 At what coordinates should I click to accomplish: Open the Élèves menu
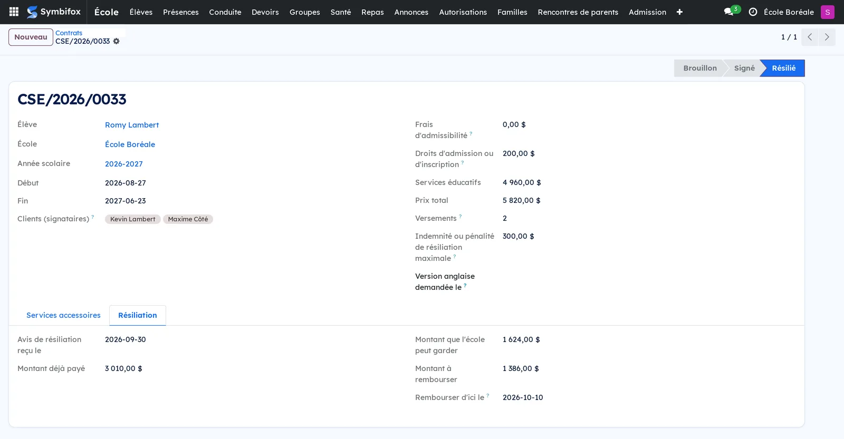[x=141, y=12]
